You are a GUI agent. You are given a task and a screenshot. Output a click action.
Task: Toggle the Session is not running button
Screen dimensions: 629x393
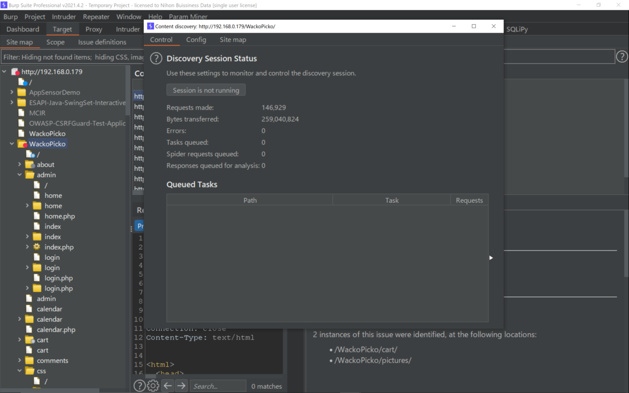tap(206, 90)
